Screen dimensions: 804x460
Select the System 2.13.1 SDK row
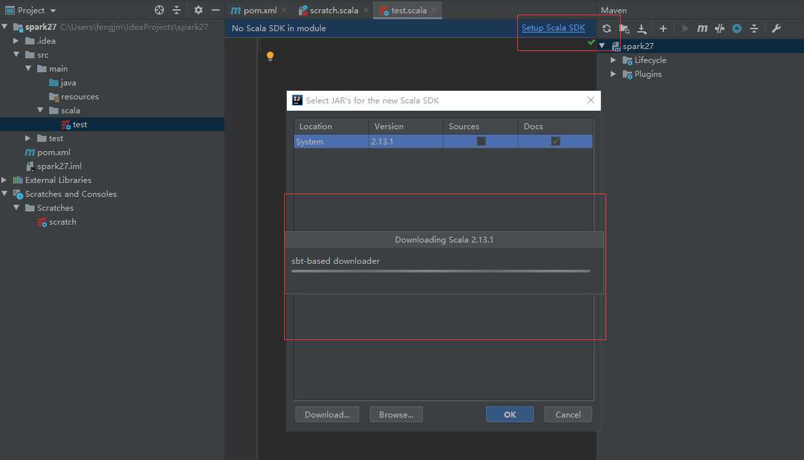443,141
